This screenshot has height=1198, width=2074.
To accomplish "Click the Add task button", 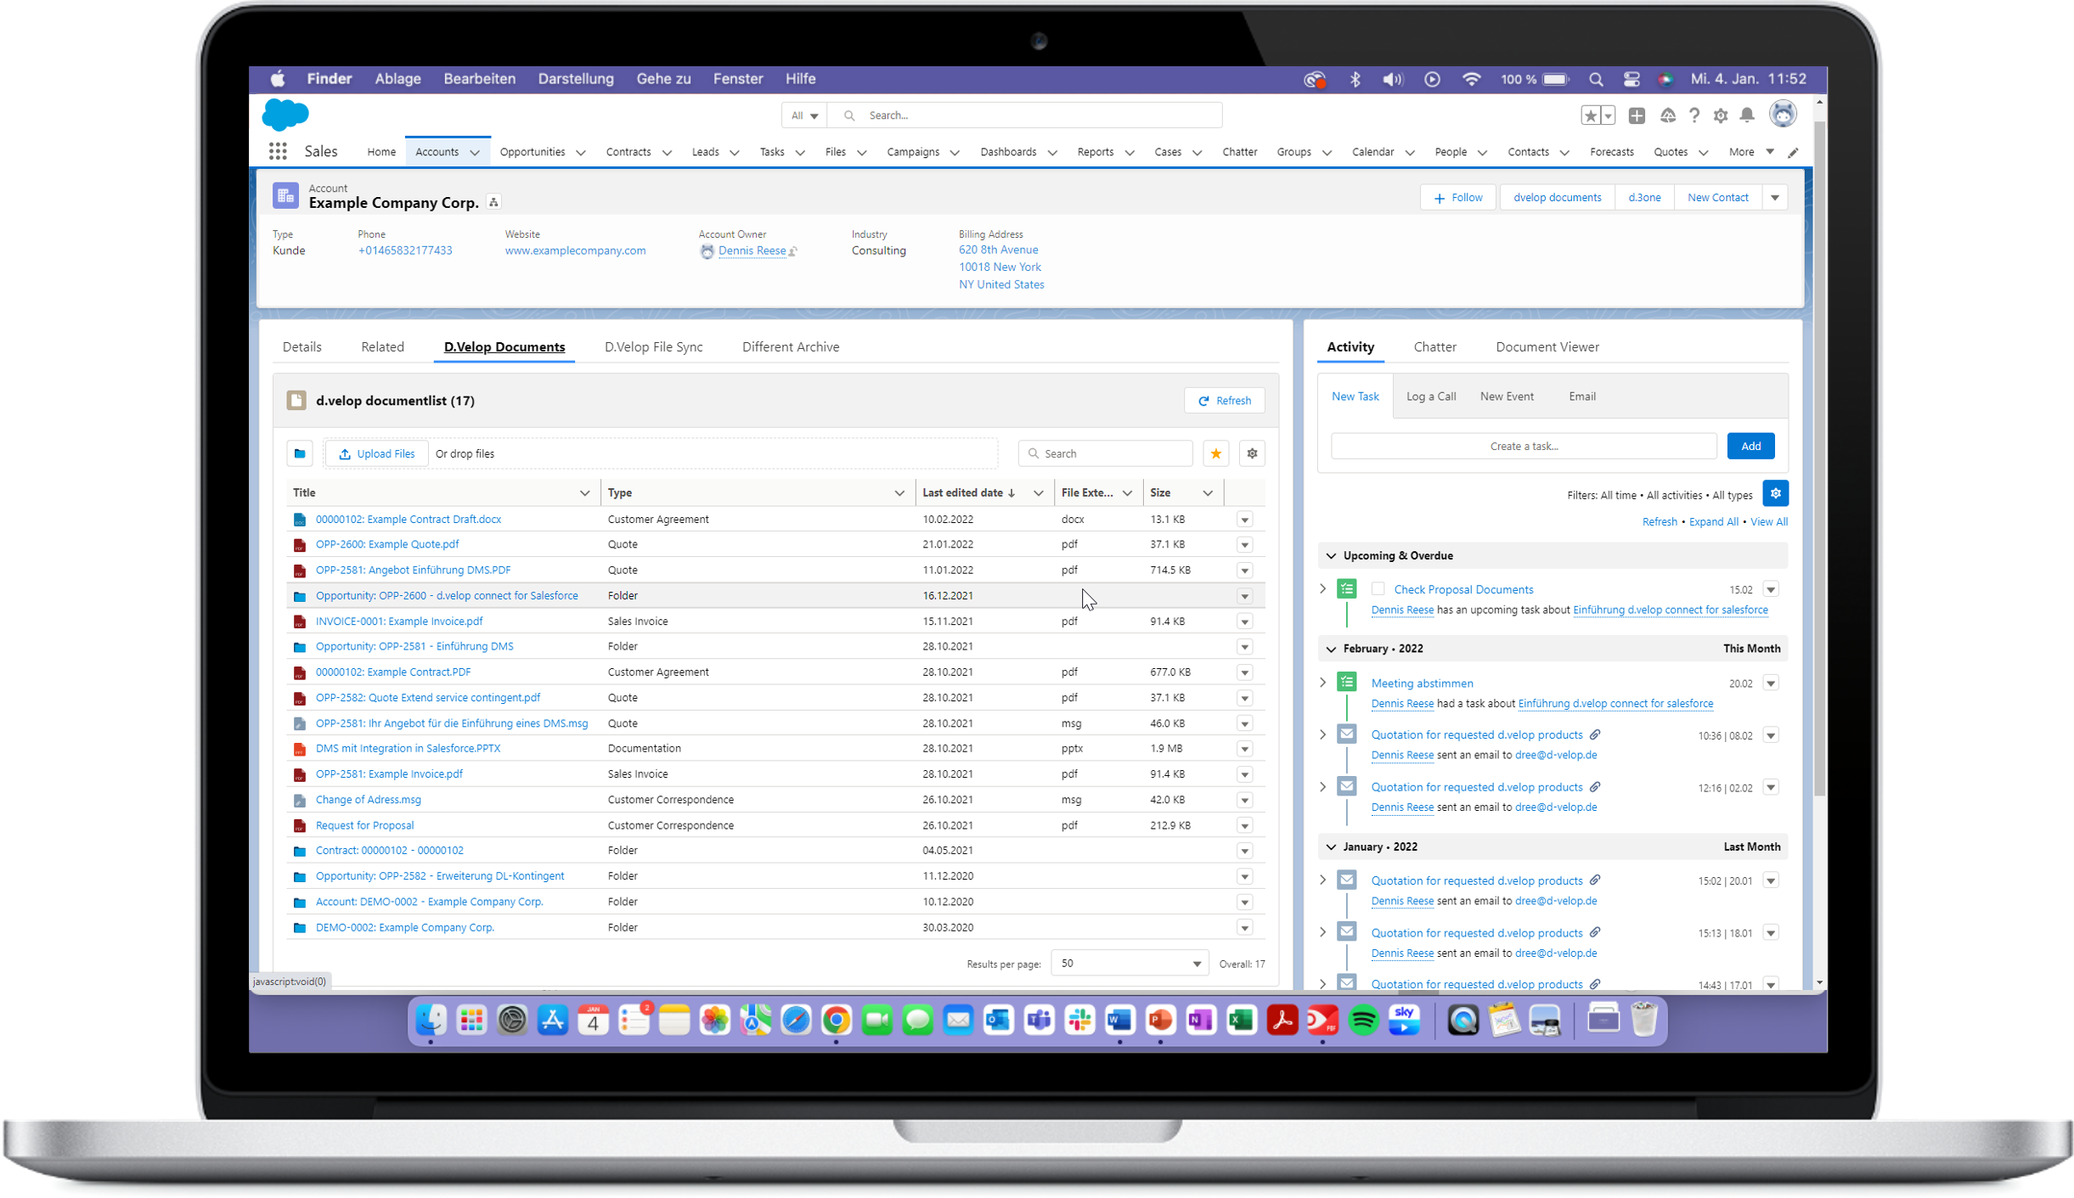I will (x=1750, y=447).
